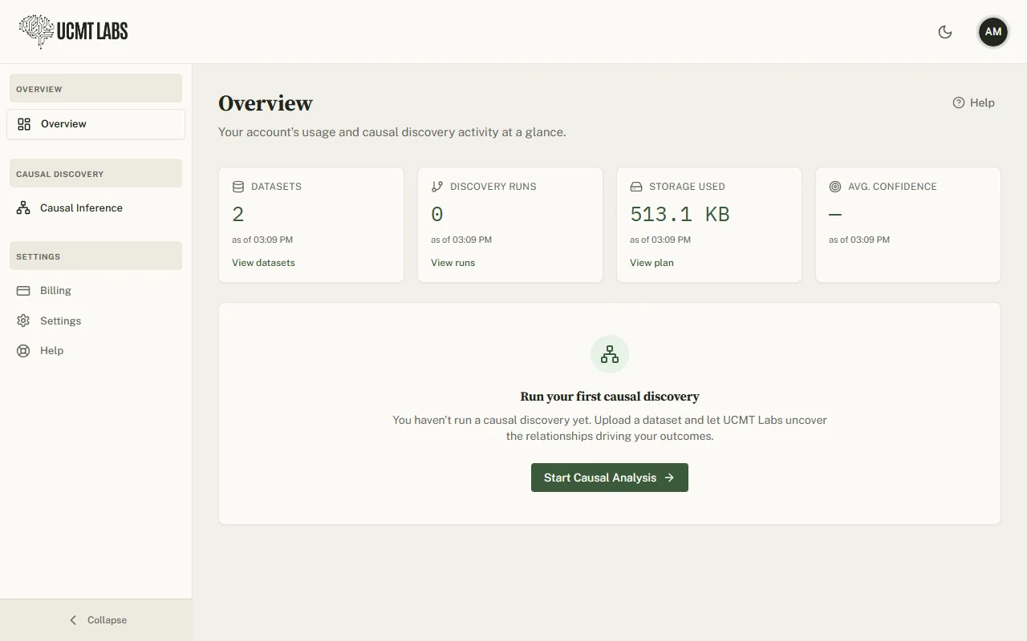1027x641 pixels.
Task: Click the Start Causal Analysis button
Action: [x=610, y=478]
